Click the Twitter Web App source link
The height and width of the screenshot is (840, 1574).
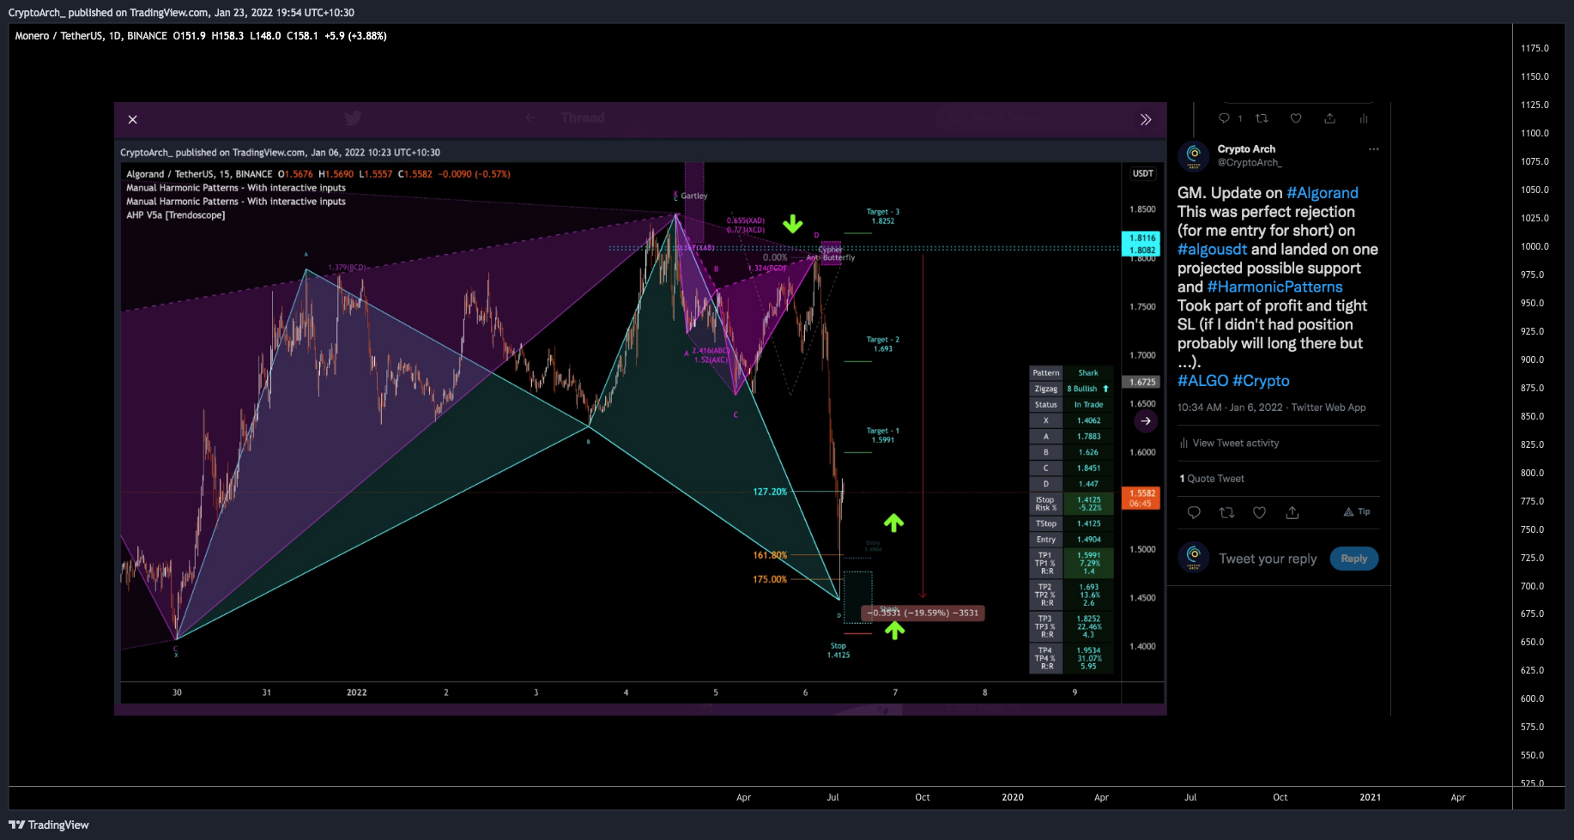(x=1329, y=408)
